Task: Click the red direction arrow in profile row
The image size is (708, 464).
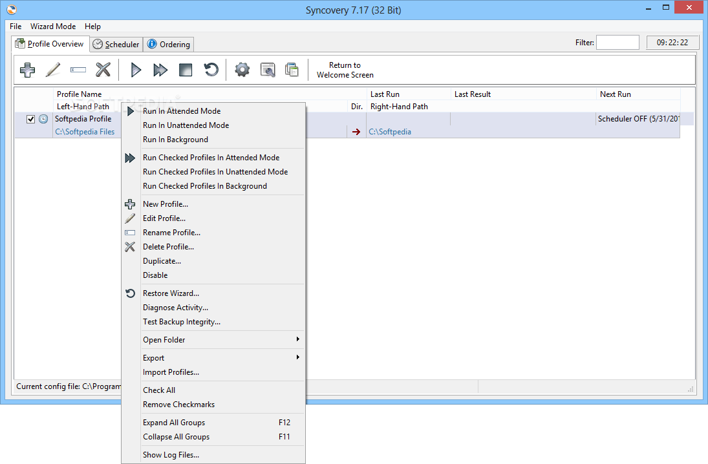Action: pos(356,132)
